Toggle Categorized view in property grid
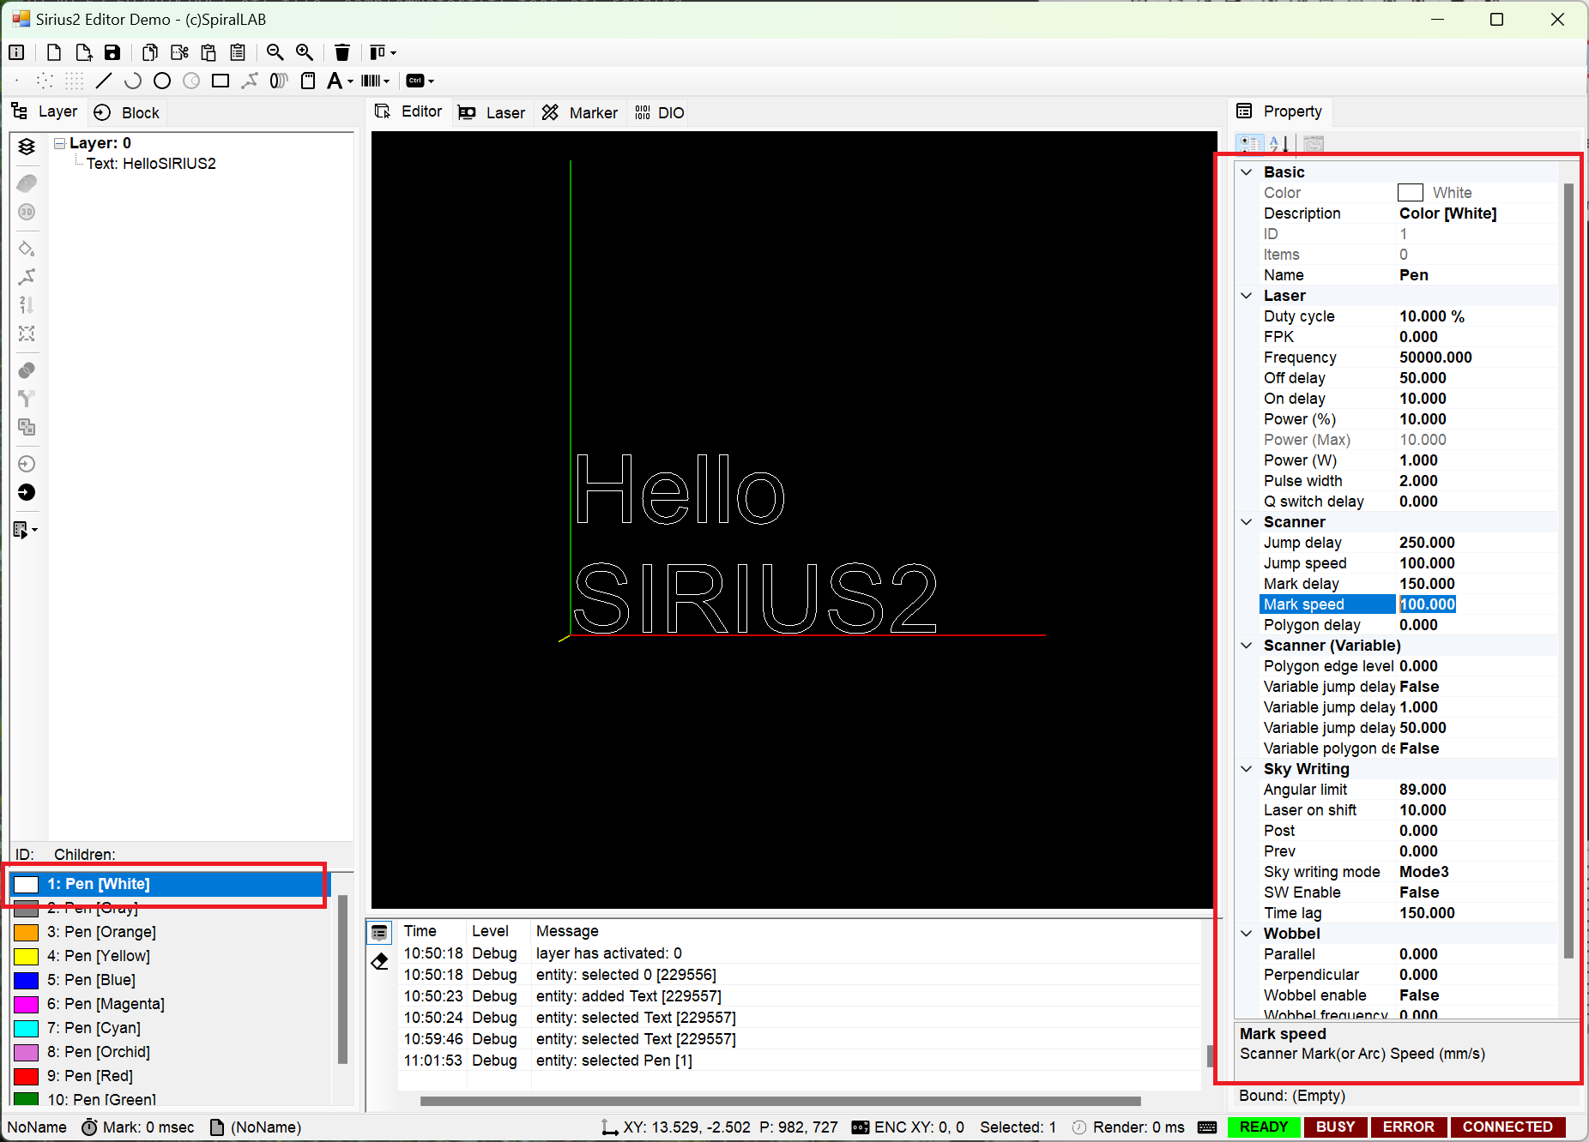This screenshot has width=1589, height=1142. point(1250,143)
